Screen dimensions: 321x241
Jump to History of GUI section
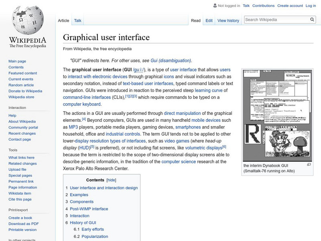click(x=83, y=223)
